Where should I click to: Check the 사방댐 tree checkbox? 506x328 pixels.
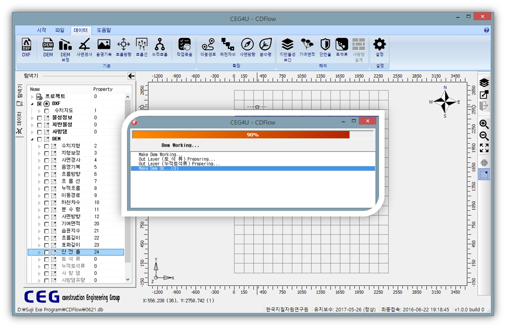[x=40, y=132]
